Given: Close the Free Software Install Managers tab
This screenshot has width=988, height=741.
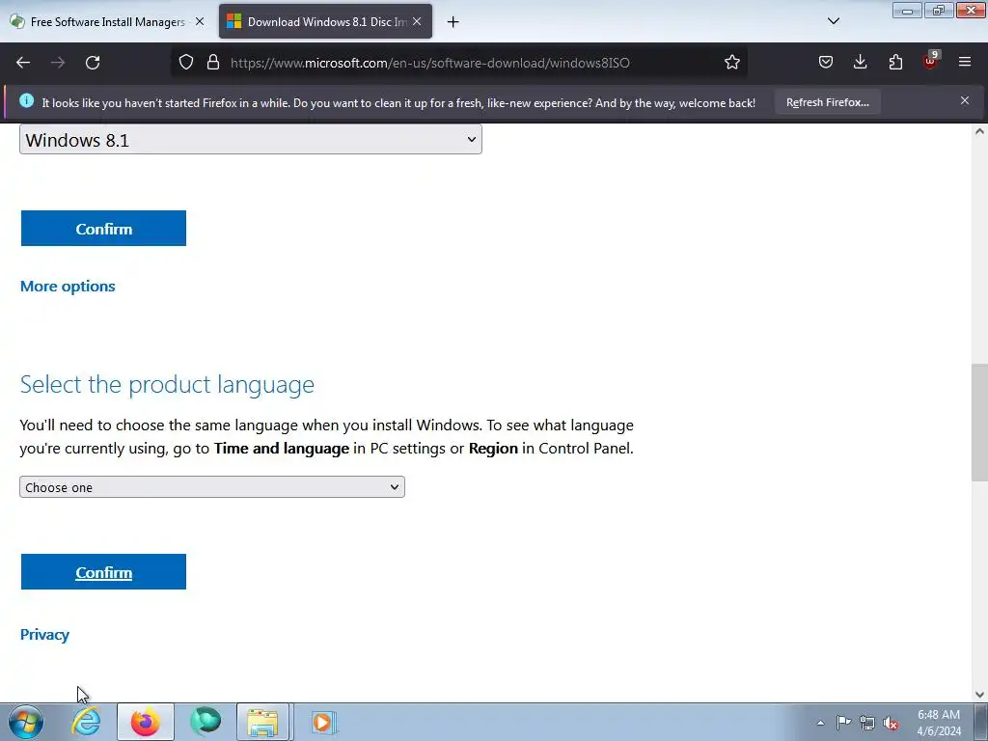Looking at the screenshot, I should click(199, 21).
